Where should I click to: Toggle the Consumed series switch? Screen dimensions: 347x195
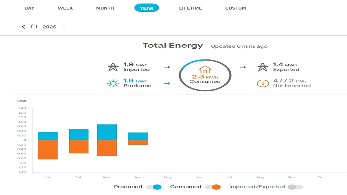click(x=213, y=187)
